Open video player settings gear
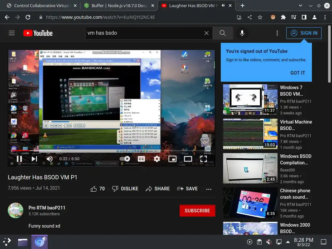The height and width of the screenshot is (249, 332). [x=157, y=159]
